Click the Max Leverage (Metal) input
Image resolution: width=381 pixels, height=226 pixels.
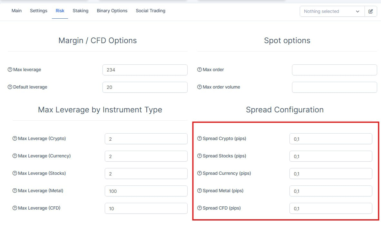[146, 191]
